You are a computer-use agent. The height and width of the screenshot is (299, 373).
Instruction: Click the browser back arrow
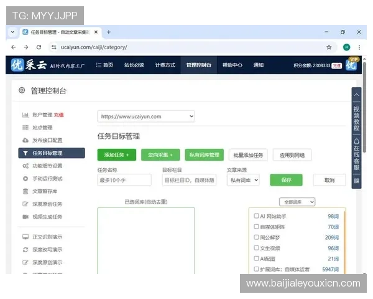[13, 47]
